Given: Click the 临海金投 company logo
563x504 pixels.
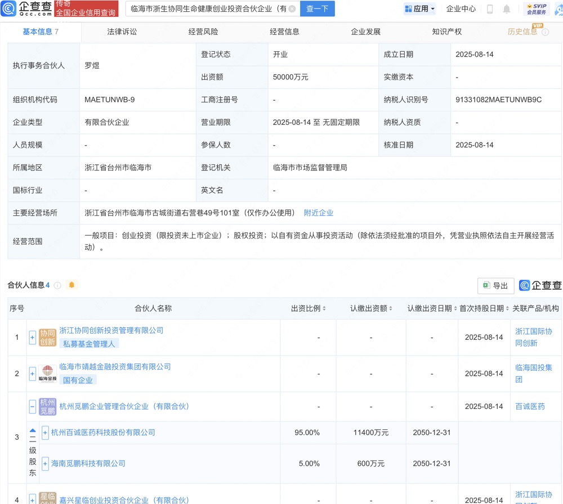Looking at the screenshot, I should point(47,373).
